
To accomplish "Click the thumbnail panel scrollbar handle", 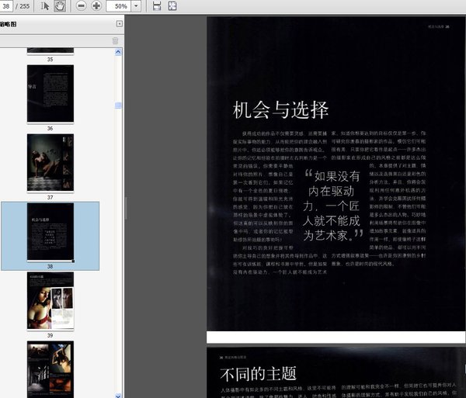I will [119, 105].
